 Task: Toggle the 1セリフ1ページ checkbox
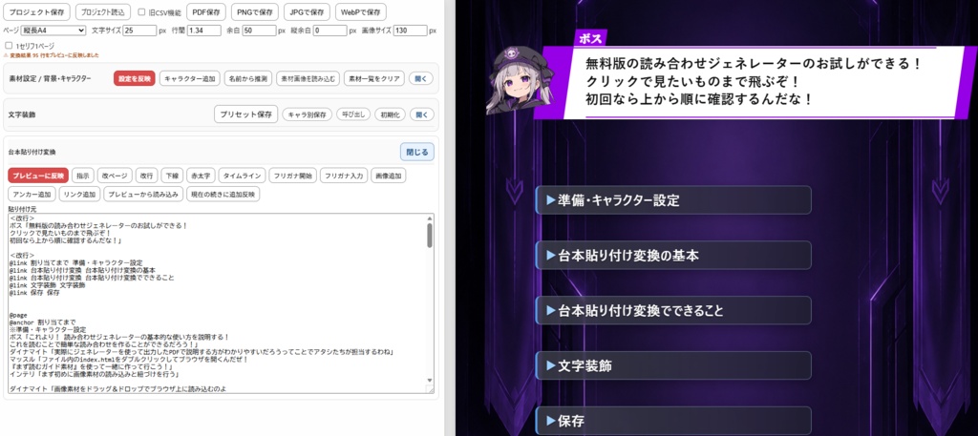[x=8, y=46]
